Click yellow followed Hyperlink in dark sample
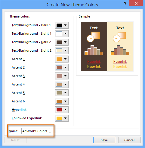145x148 pixels. tap(94, 66)
